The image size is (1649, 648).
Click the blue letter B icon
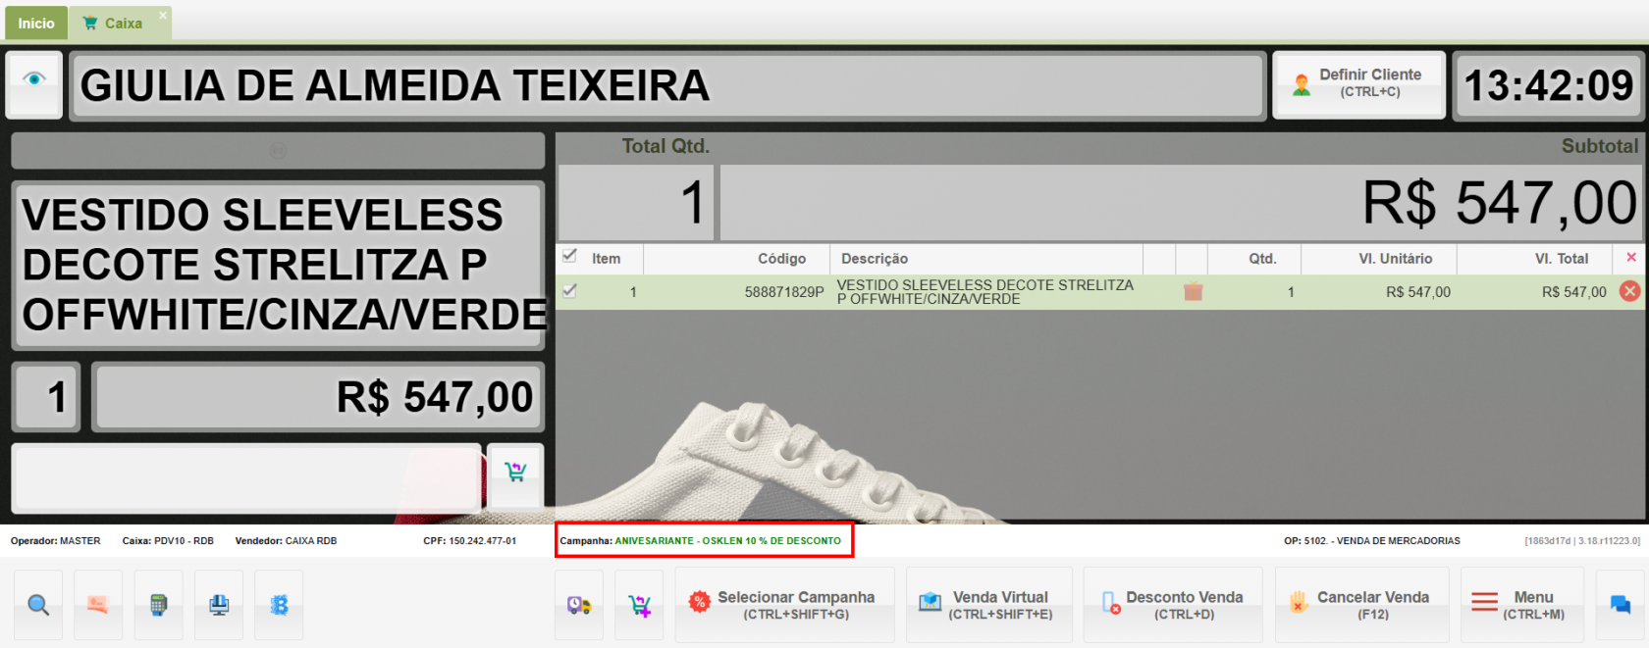coord(279,605)
